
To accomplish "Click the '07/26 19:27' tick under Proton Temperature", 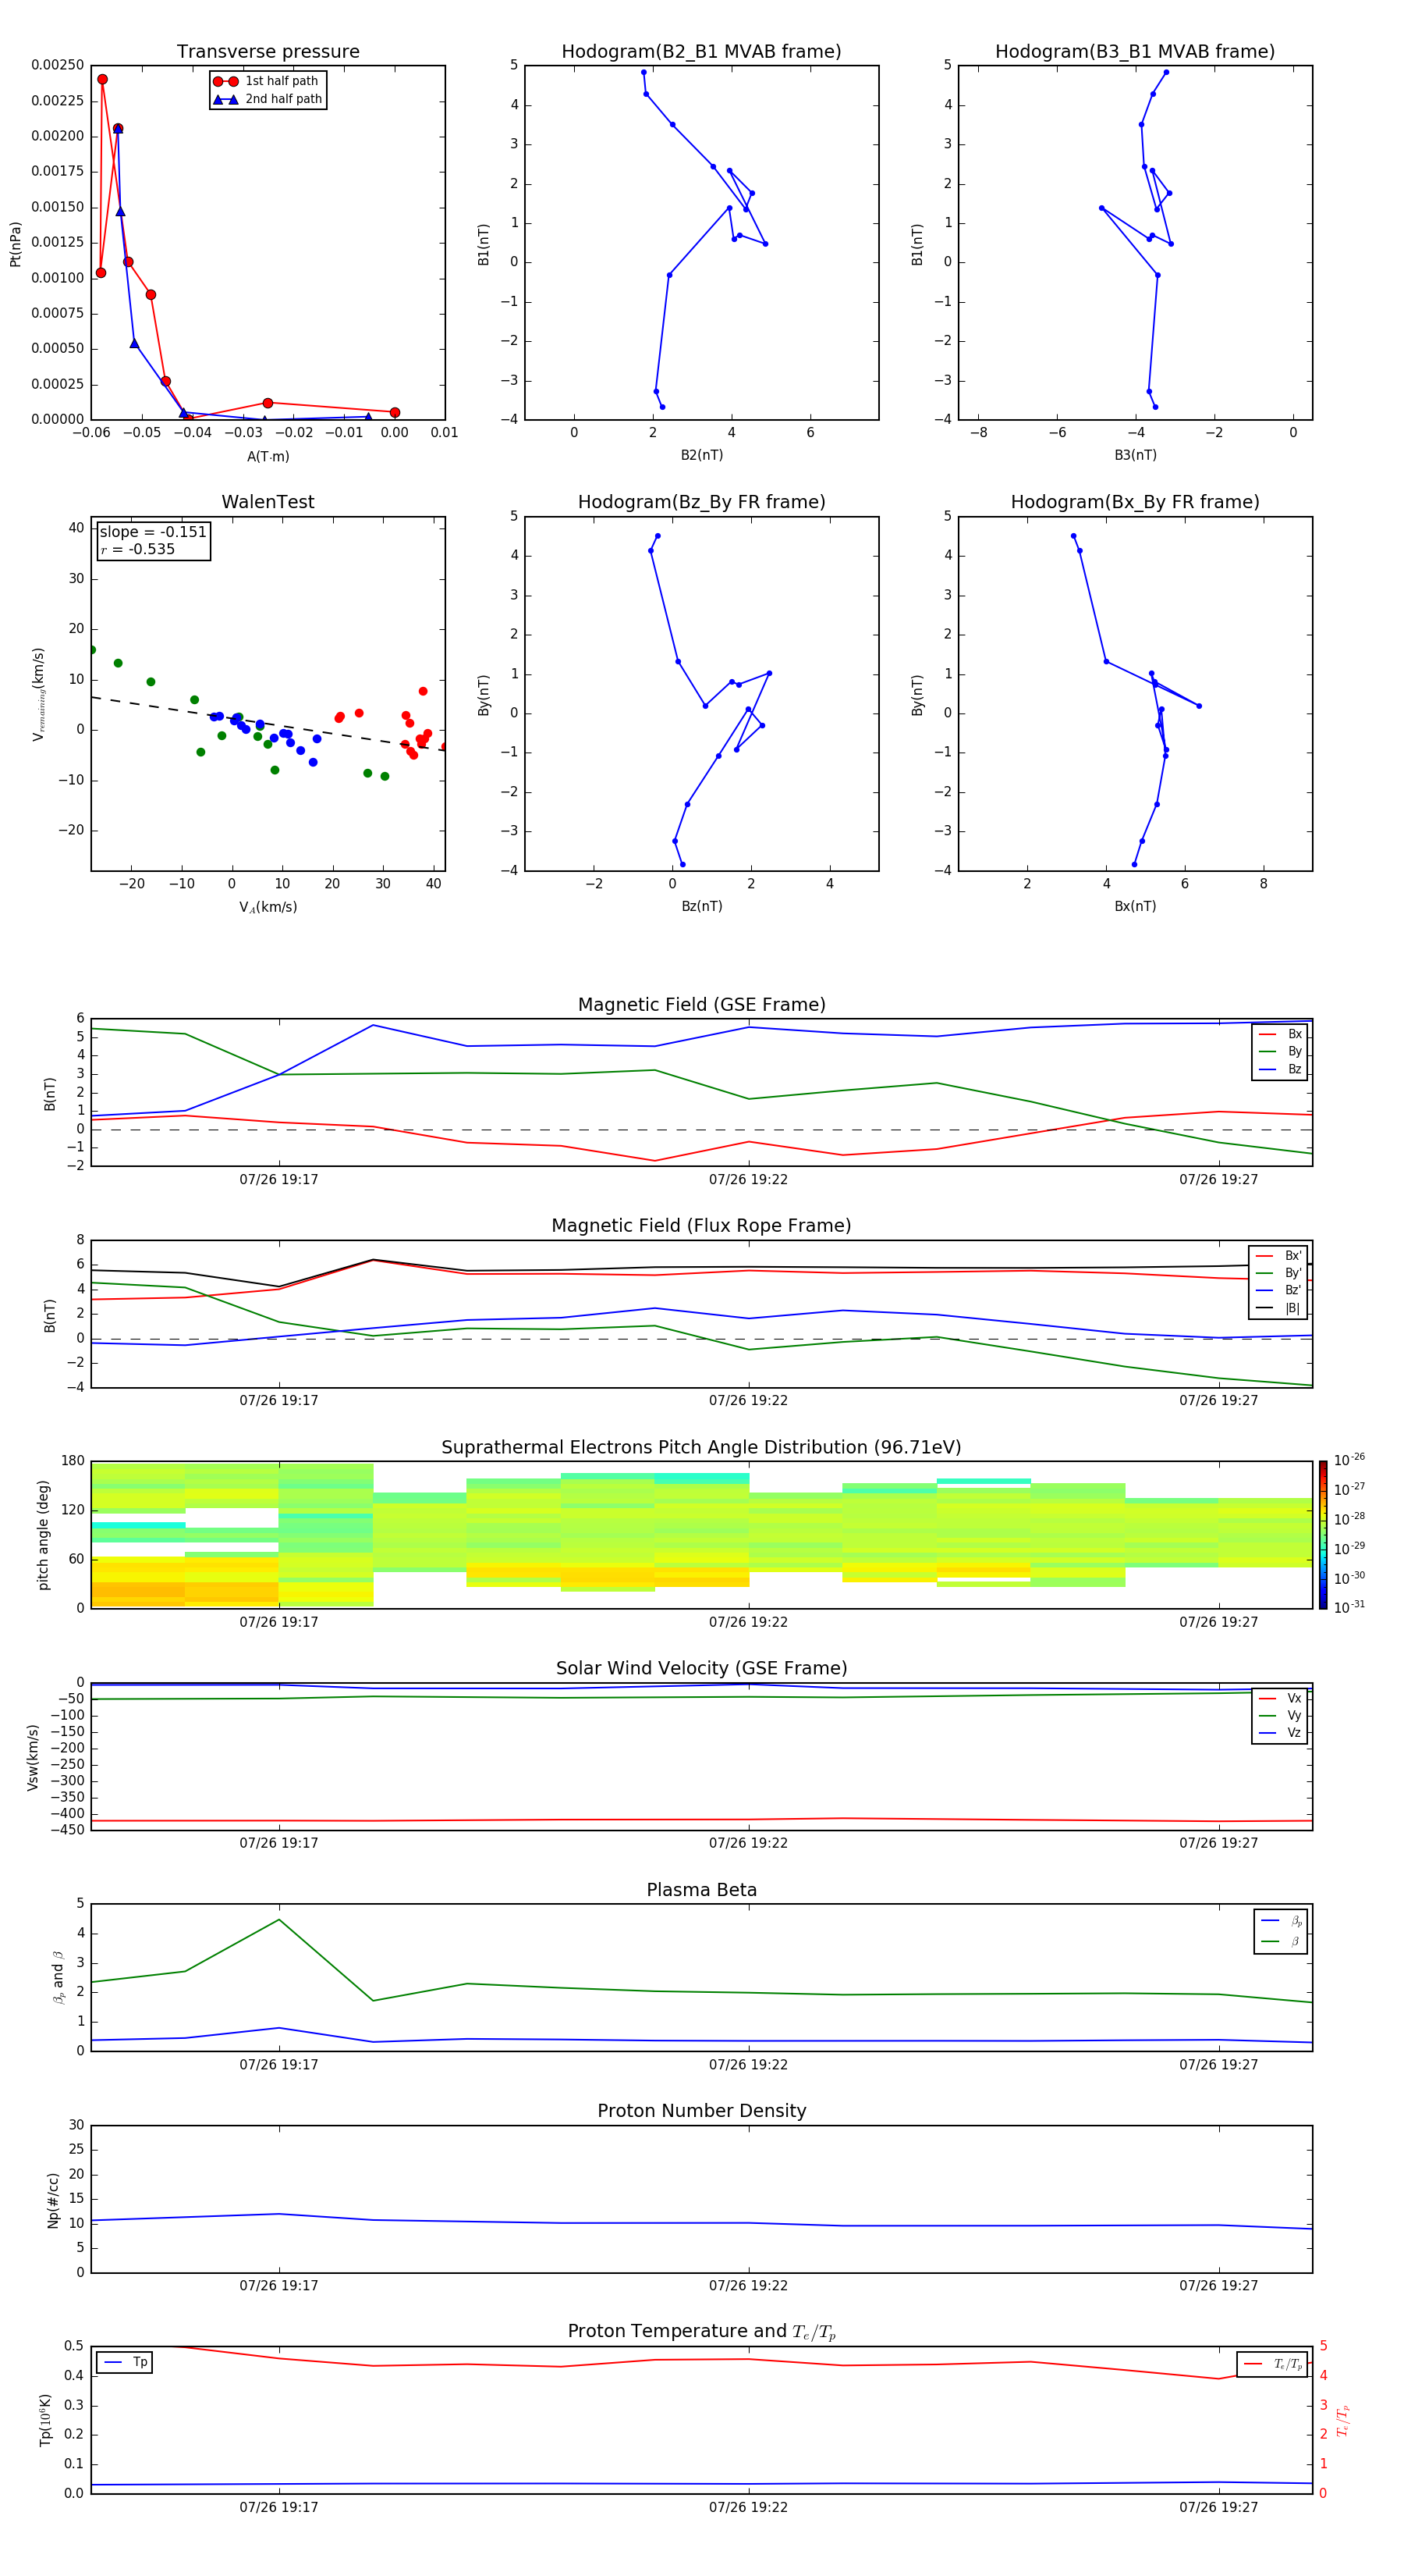I will click(1218, 2508).
